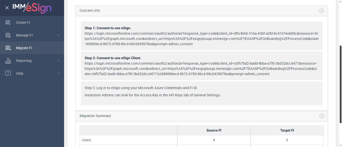Close the sidebar with the X icon
The width and height of the screenshot is (342, 147).
(x=7, y=8)
